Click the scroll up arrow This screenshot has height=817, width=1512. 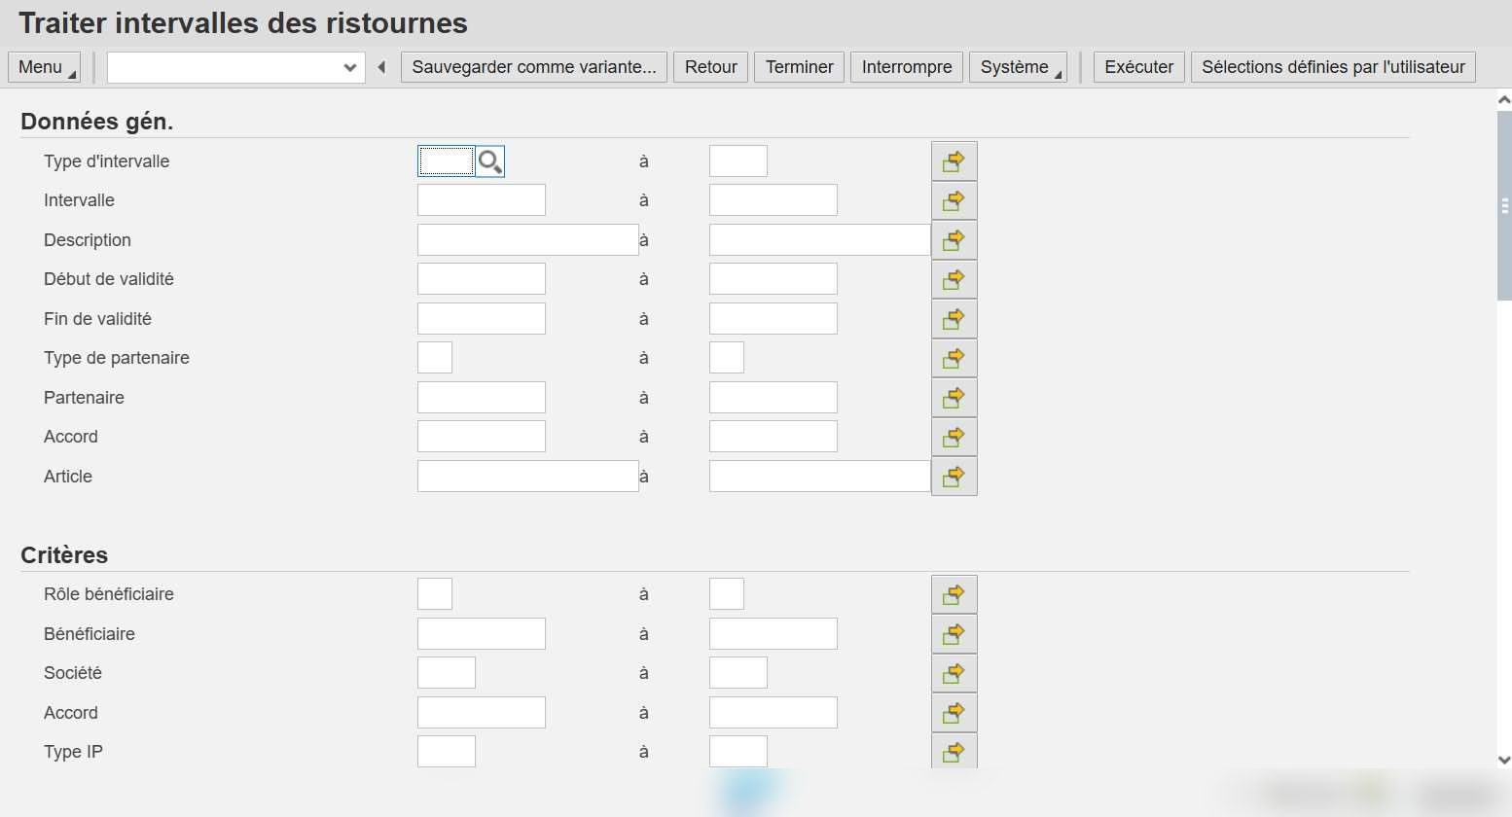(1504, 99)
